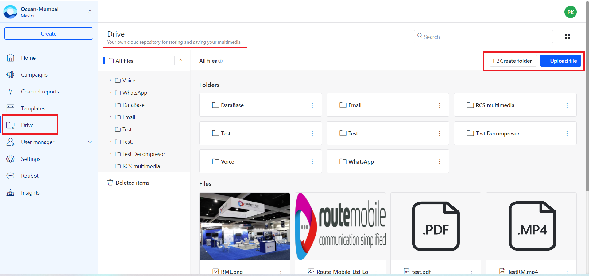
Task: Open the Templates section
Action: 33,108
